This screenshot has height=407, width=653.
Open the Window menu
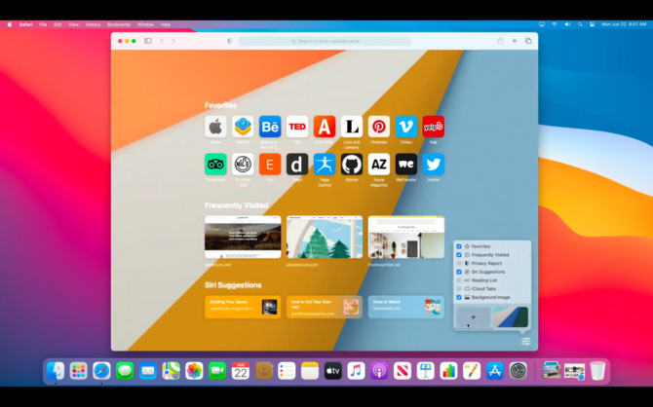click(145, 24)
